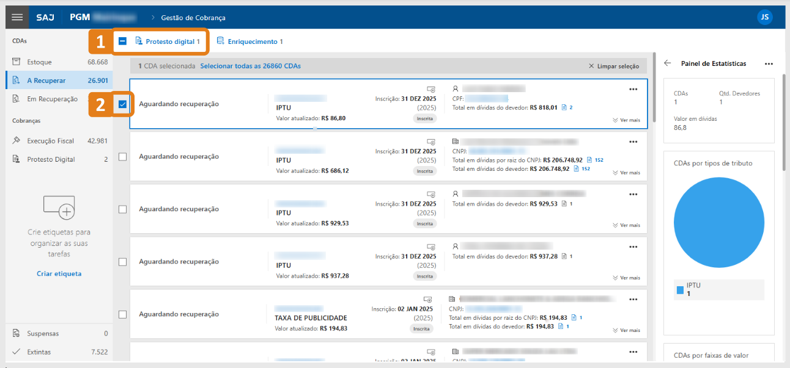
Task: Click the add label illustration icon
Action: 59,207
